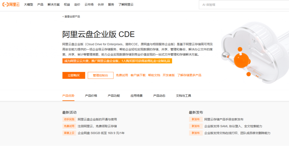Click the 最新发布 heading
The height and width of the screenshot is (152, 289).
[x=196, y=112]
